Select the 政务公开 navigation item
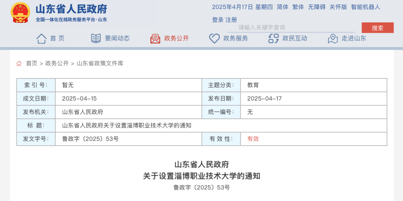The width and height of the screenshot is (403, 201). click(176, 38)
